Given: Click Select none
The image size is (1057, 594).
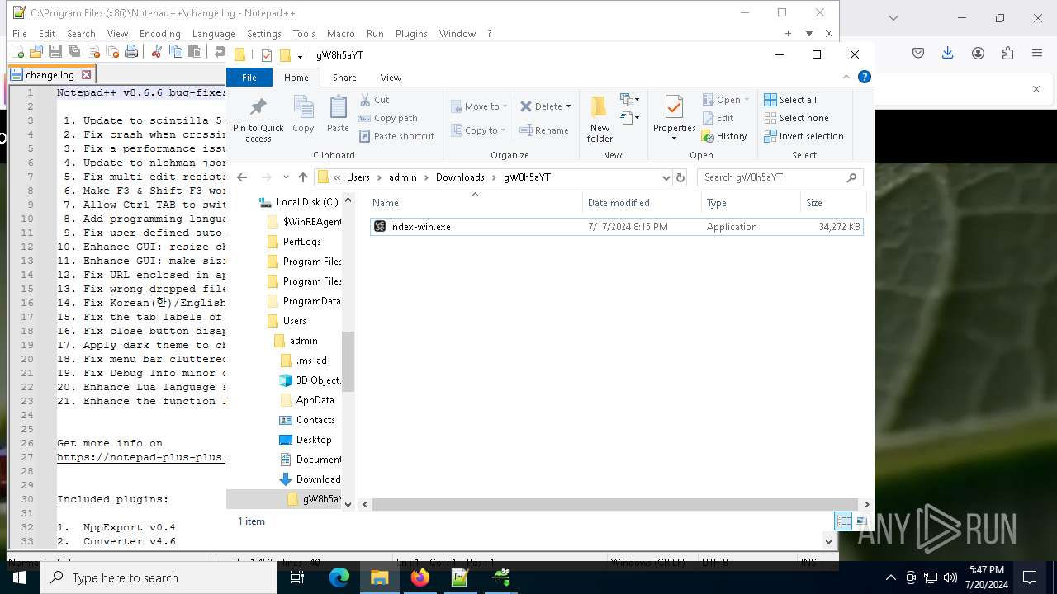Looking at the screenshot, I should tap(796, 118).
